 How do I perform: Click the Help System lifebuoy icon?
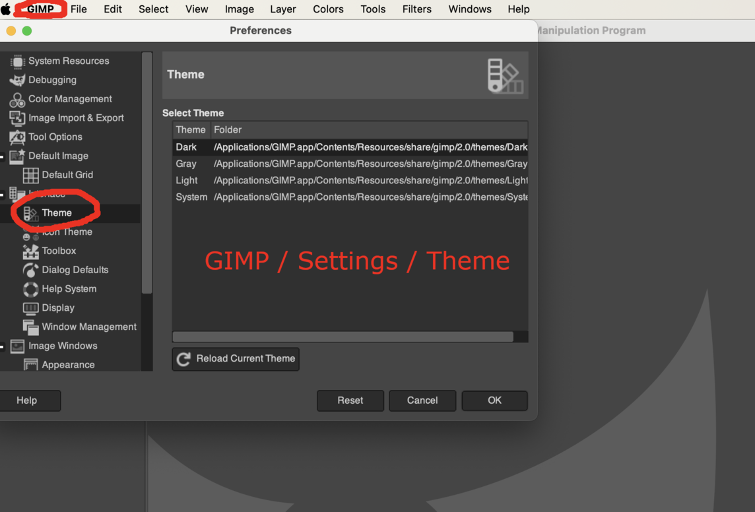coord(30,289)
